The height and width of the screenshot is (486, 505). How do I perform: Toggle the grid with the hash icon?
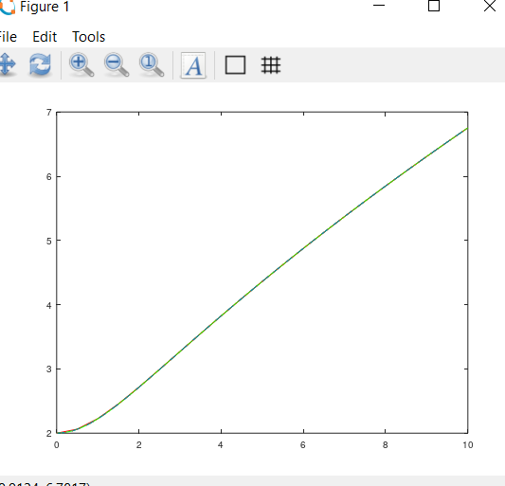coord(271,65)
